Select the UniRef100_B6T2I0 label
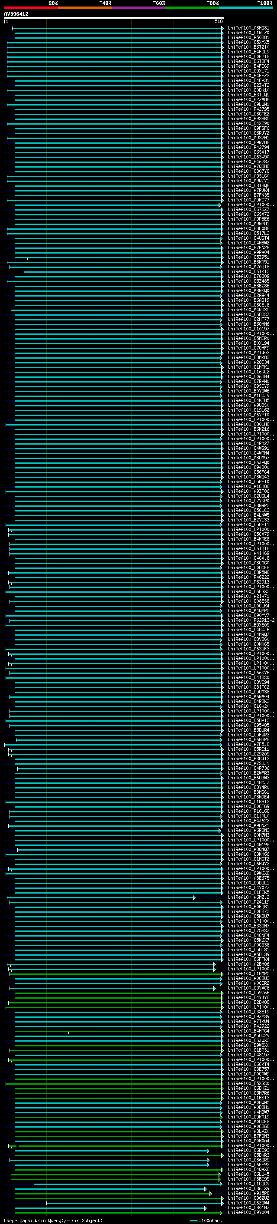Image resolution: width=277 pixels, height=1224 pixels. [248, 47]
